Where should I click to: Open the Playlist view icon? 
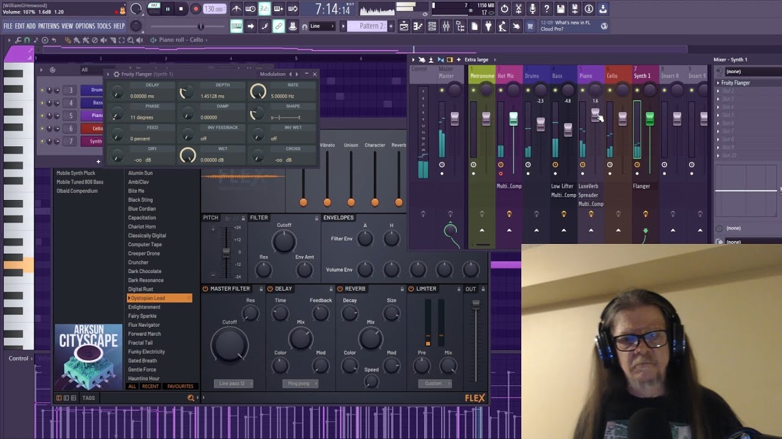pyautogui.click(x=404, y=26)
